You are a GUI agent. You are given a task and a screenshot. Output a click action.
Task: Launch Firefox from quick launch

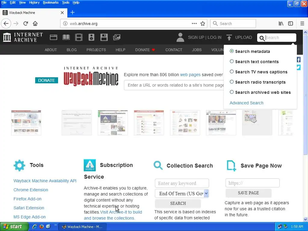tap(42, 226)
